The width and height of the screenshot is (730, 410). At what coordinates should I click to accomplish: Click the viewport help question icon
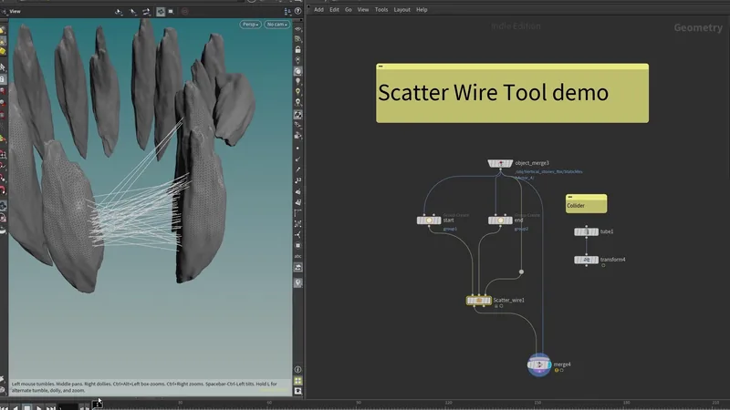coord(298,11)
